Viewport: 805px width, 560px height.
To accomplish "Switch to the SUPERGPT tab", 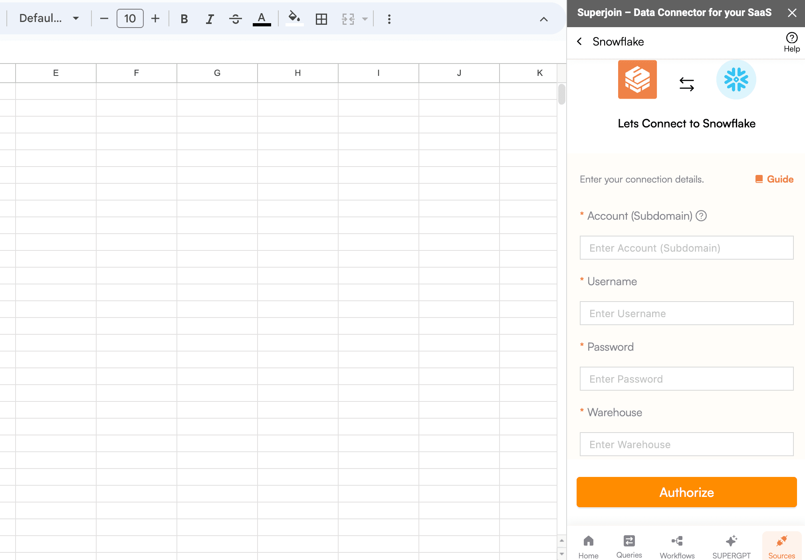I will [x=732, y=546].
